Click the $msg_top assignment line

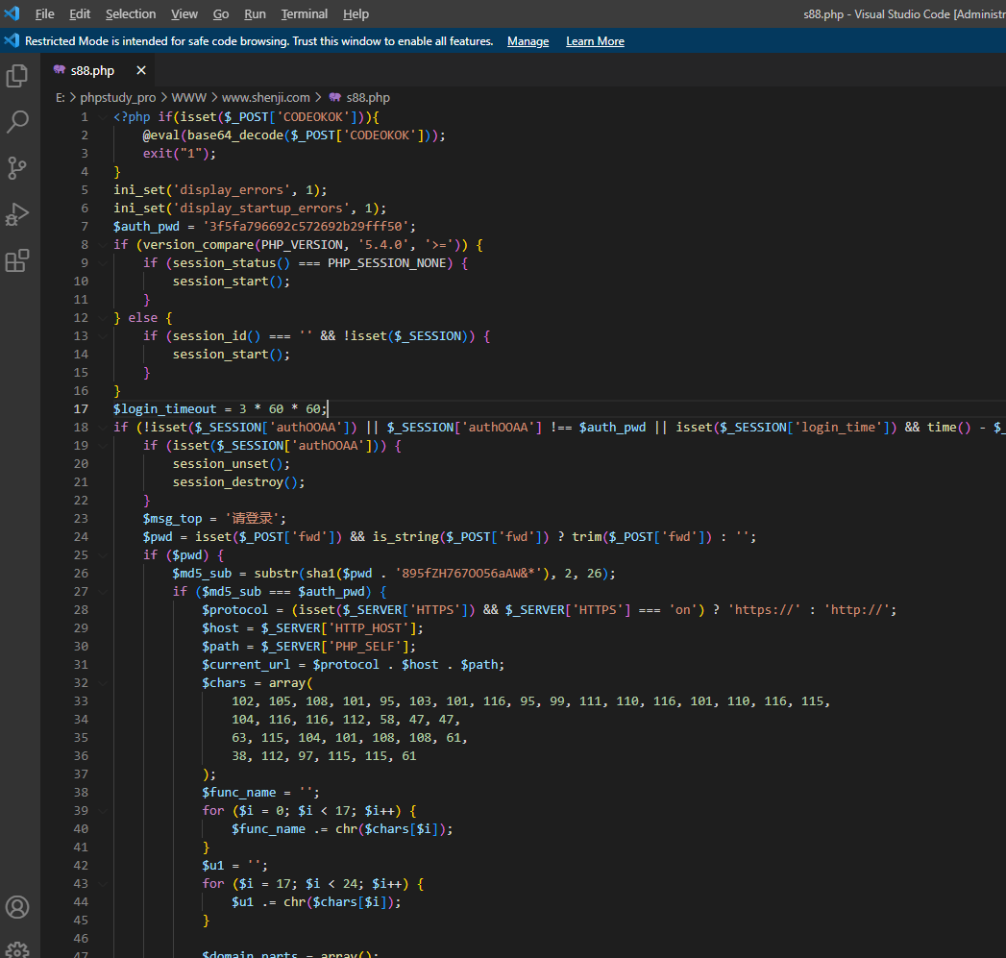pyautogui.click(x=214, y=519)
